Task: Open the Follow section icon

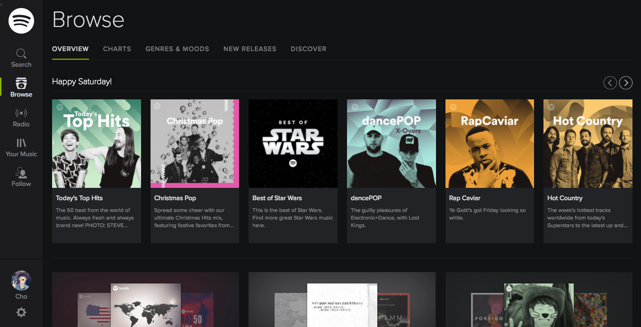Action: tap(21, 172)
